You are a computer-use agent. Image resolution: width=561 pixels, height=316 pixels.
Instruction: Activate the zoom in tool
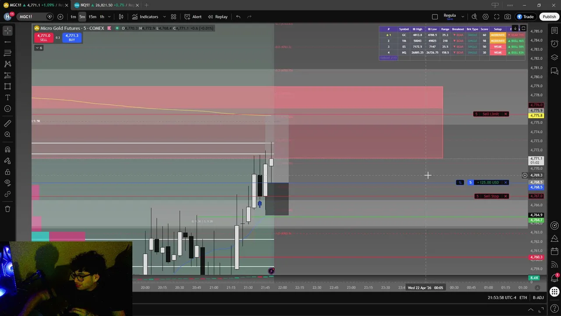click(7, 135)
